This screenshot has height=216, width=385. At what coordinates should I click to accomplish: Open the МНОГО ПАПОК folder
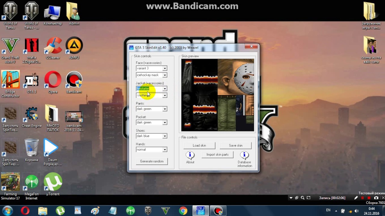click(53, 118)
